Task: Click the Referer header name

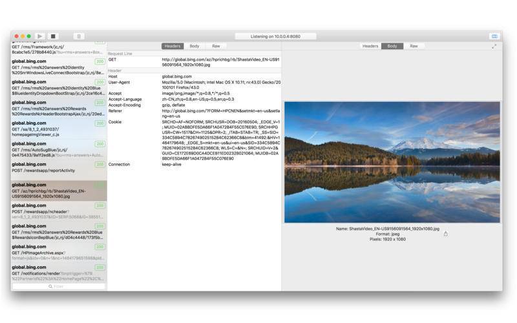Action: (x=115, y=111)
